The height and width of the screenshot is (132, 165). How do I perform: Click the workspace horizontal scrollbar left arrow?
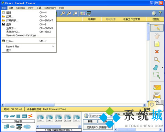[x=3, y=105]
